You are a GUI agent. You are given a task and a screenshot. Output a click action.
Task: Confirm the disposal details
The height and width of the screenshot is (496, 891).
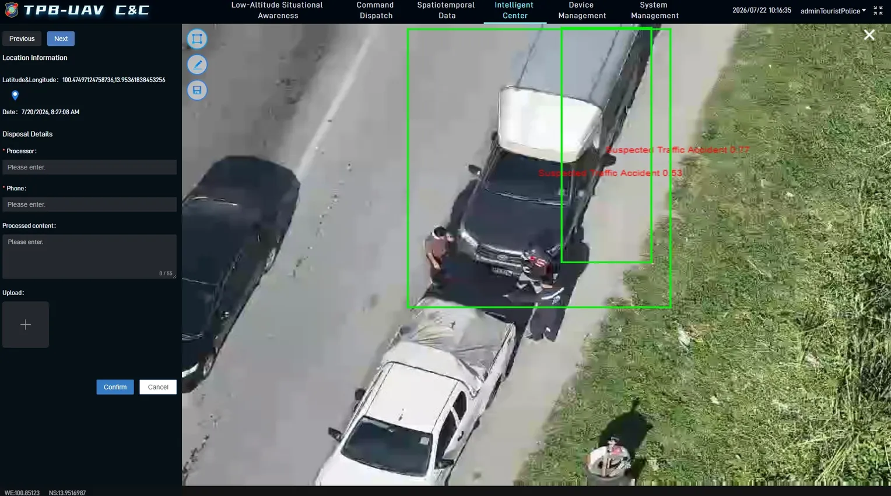coord(115,387)
